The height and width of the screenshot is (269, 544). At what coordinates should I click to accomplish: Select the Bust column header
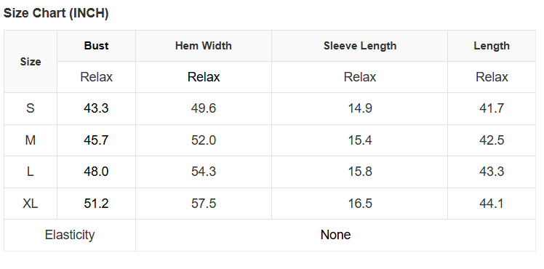[x=96, y=46]
